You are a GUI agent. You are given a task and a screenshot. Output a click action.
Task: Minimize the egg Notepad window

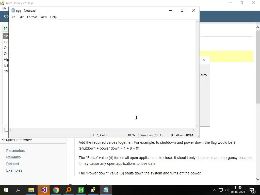(171, 10)
